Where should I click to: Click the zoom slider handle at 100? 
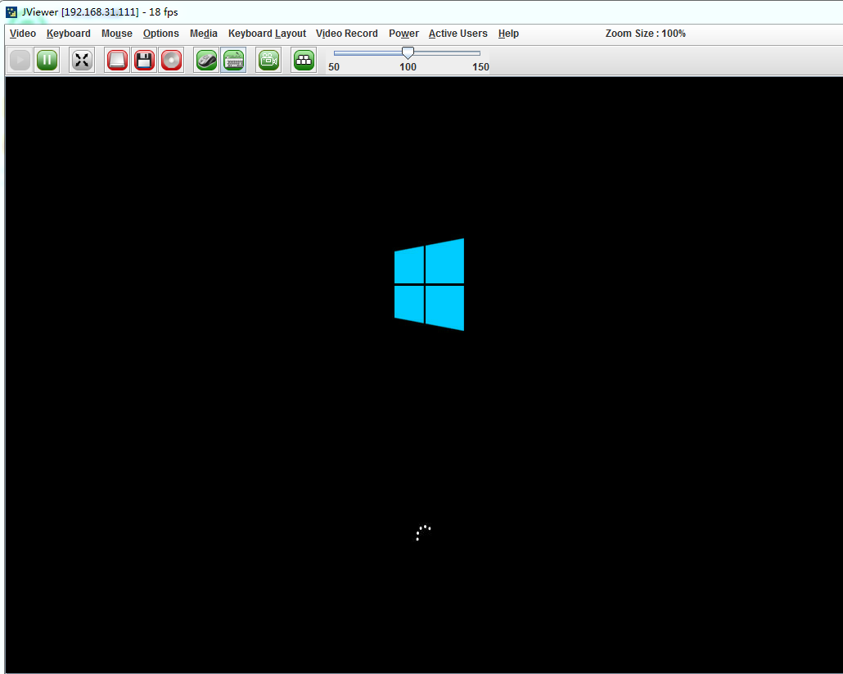(408, 52)
